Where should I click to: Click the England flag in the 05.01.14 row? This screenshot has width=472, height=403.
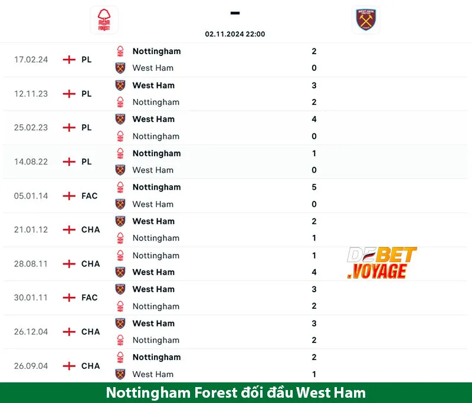pos(69,196)
